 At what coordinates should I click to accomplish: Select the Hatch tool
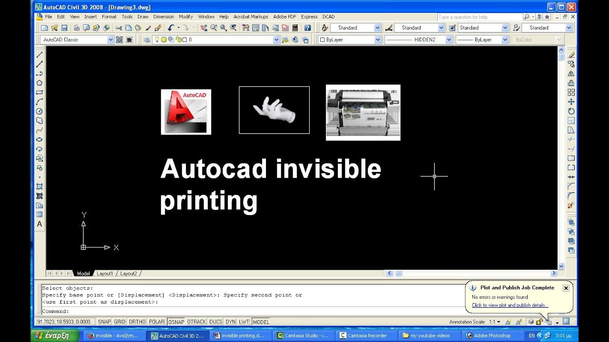tap(39, 187)
